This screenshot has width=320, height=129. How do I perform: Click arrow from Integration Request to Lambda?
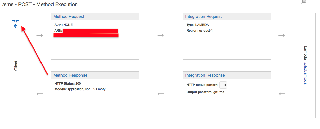pyautogui.click(x=282, y=35)
